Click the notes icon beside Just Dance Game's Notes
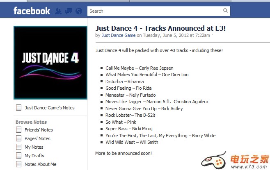This screenshot has height=170, width=270. tap(18, 108)
